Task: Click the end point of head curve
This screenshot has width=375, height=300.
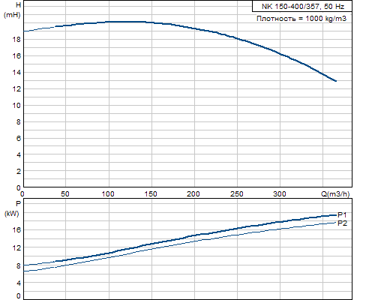Action: point(336,81)
